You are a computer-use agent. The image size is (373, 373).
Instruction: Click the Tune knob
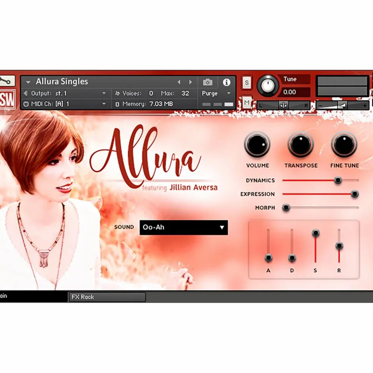268,86
